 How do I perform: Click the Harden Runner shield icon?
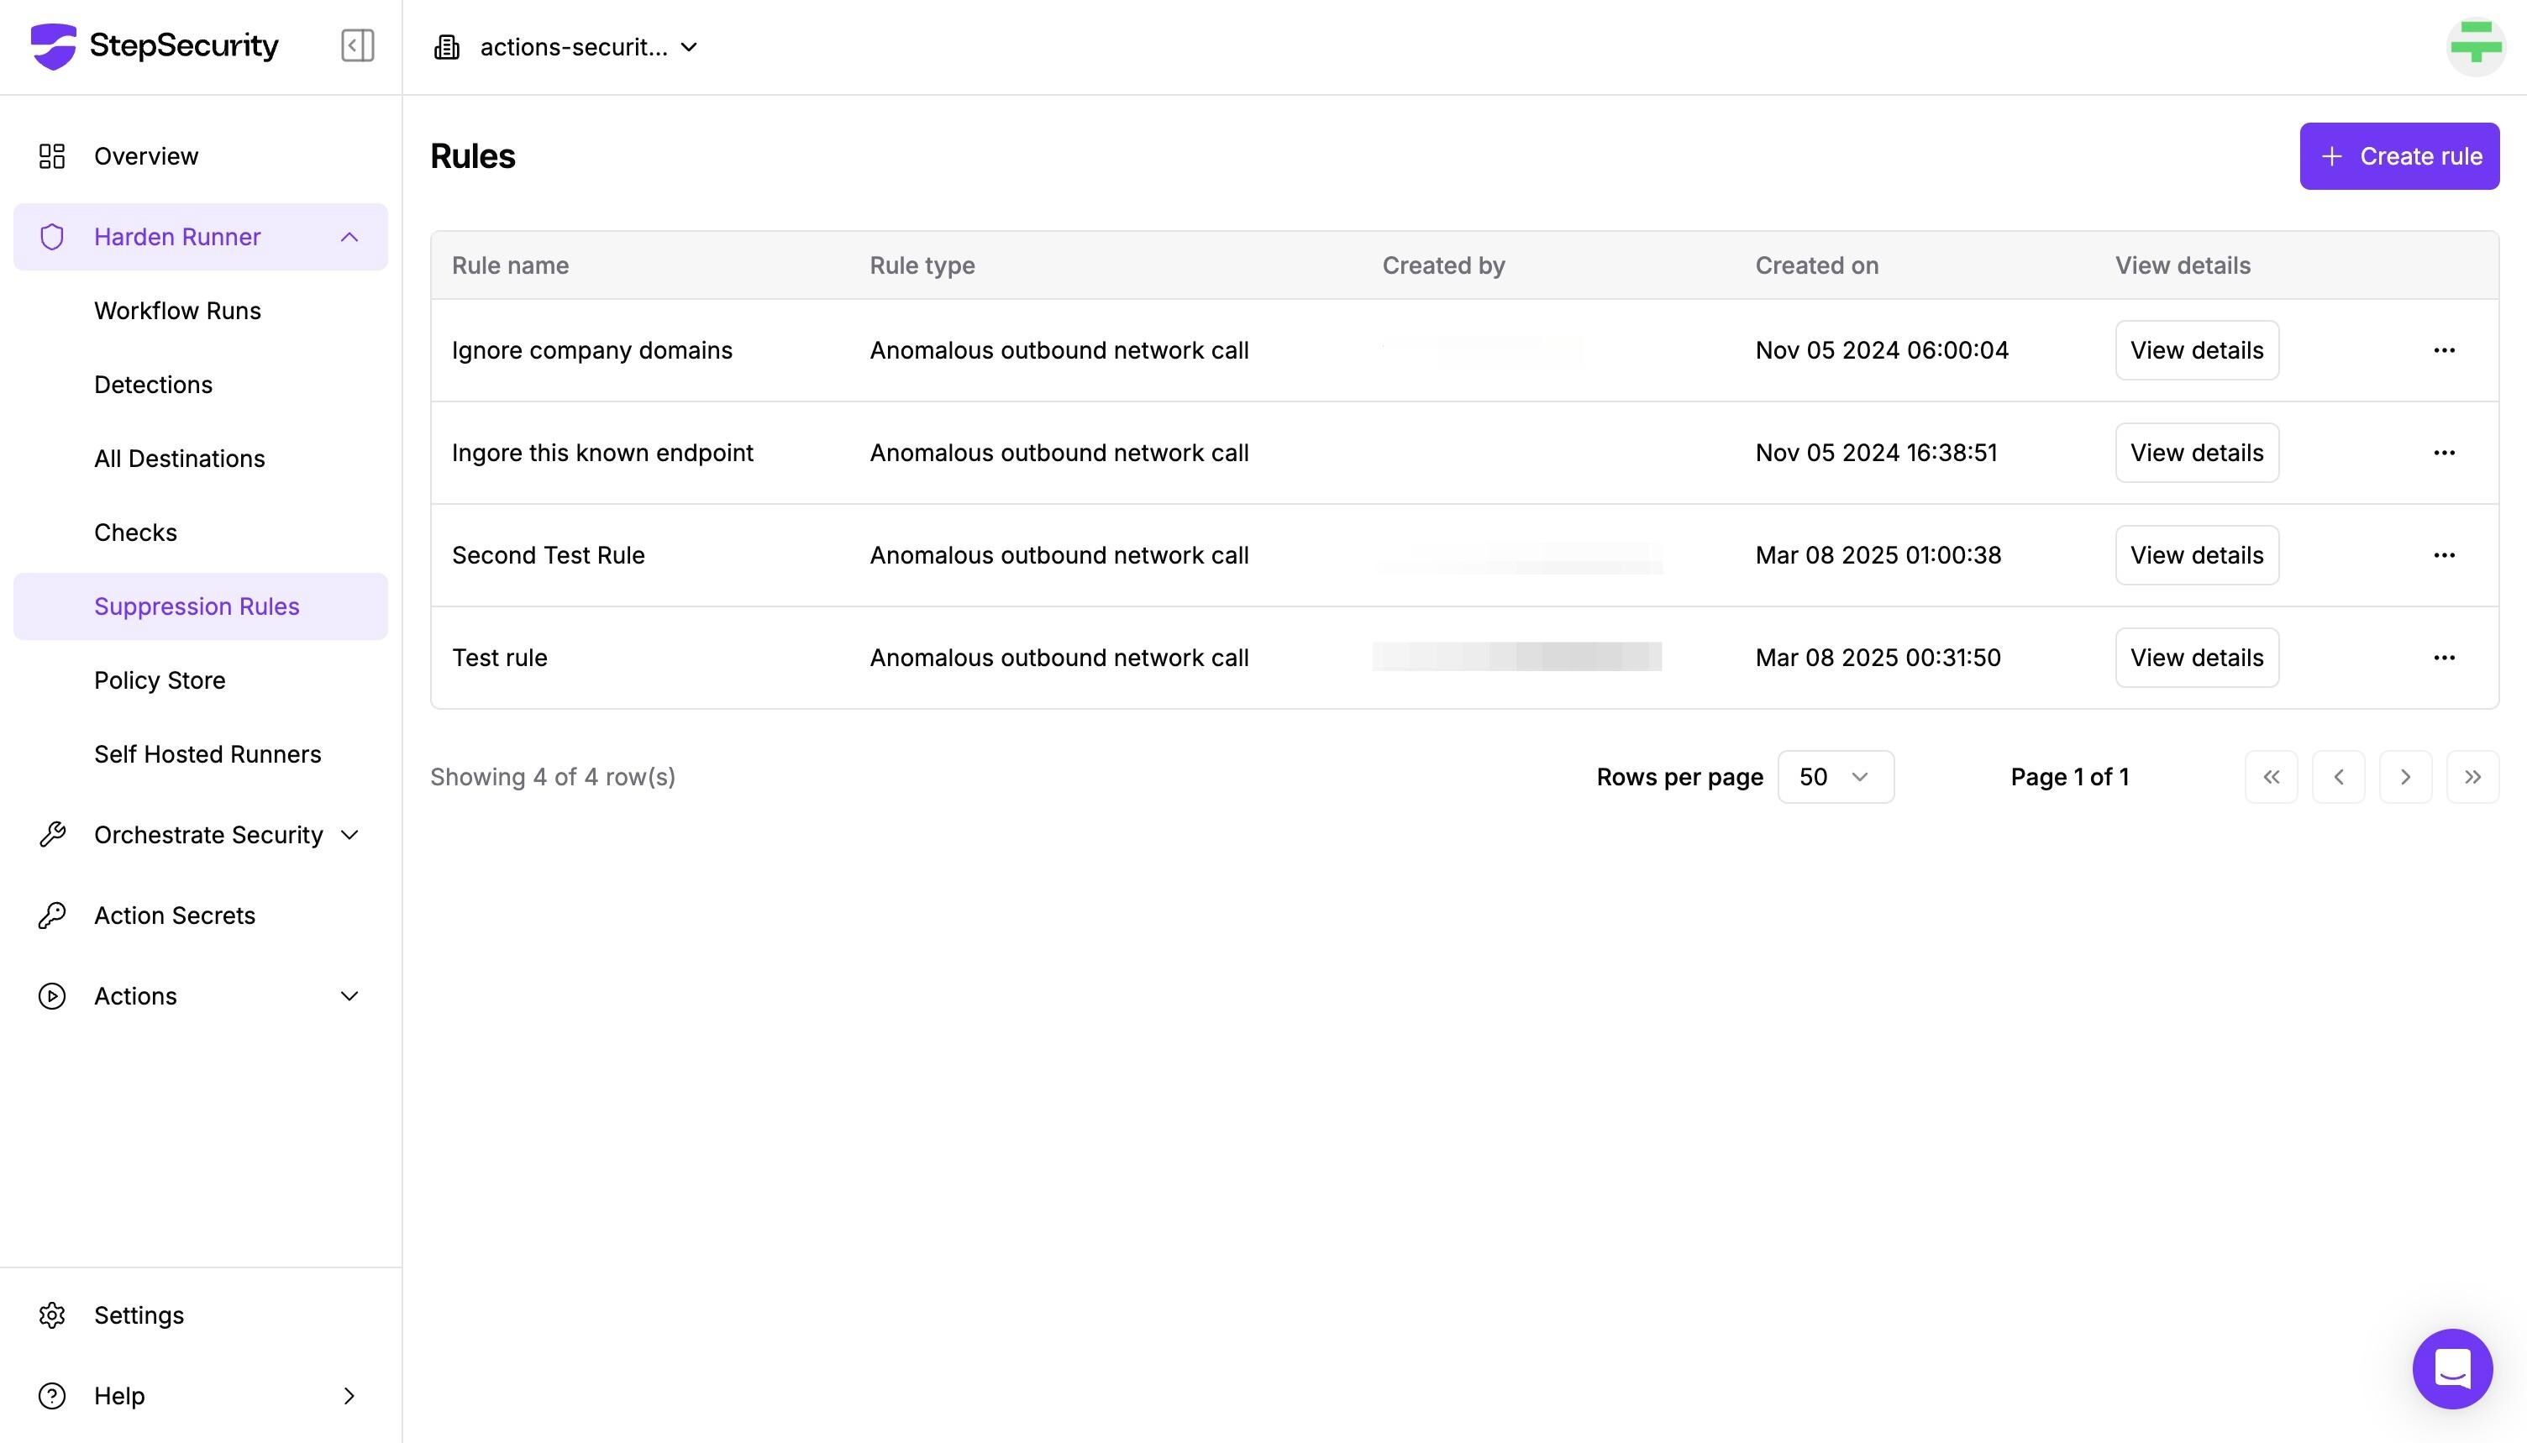tap(51, 237)
